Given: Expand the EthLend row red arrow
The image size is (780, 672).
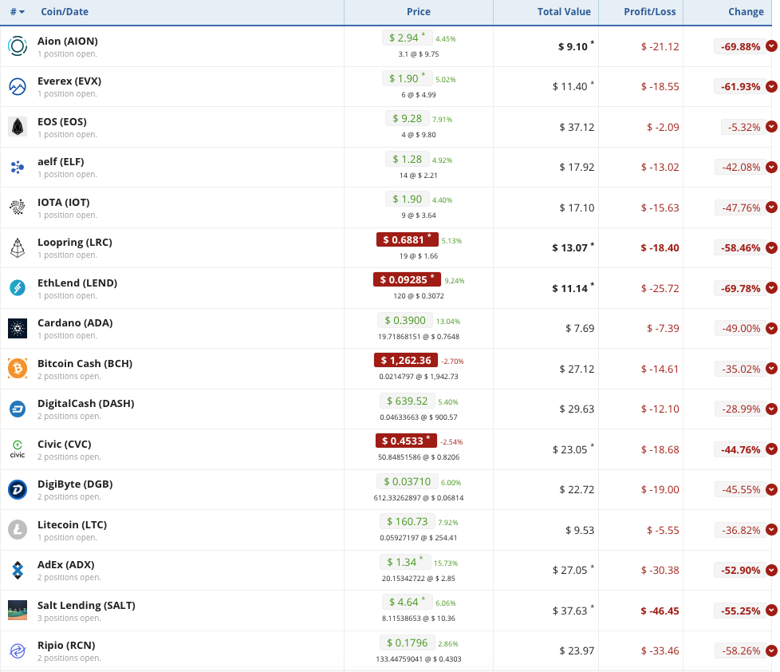Looking at the screenshot, I should tap(771, 288).
